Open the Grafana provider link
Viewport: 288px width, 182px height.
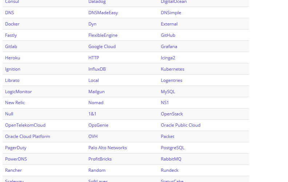169,47
